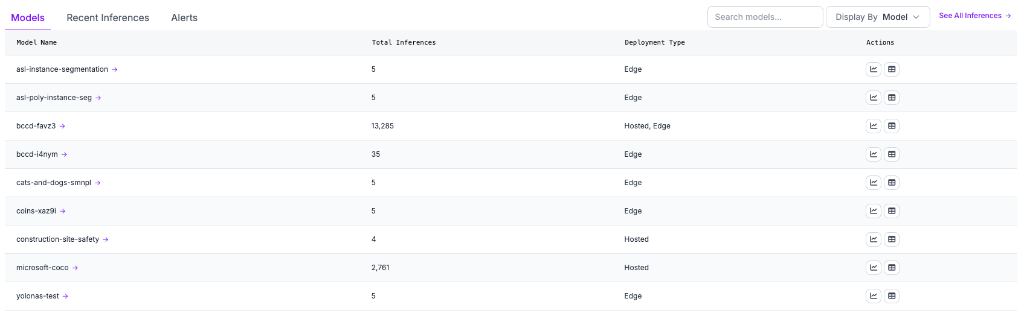Click the Total Inferences column header
This screenshot has width=1030, height=325.
tap(404, 42)
